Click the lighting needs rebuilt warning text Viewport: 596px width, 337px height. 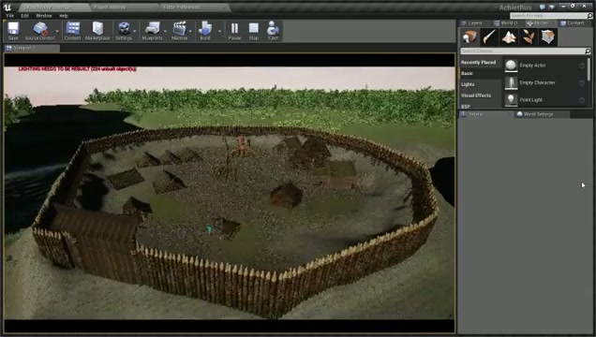click(78, 69)
